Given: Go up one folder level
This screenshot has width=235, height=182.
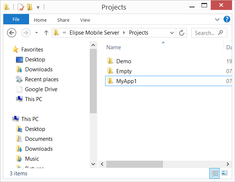Looking at the screenshot, I should 46,33.
